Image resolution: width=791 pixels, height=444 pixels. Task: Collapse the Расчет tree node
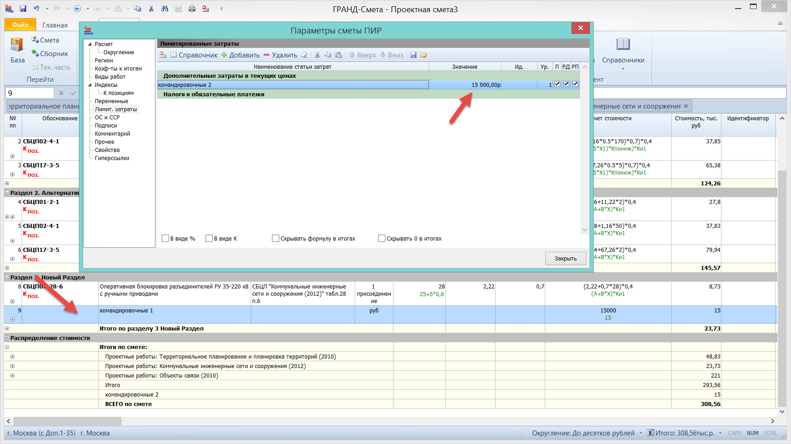90,44
